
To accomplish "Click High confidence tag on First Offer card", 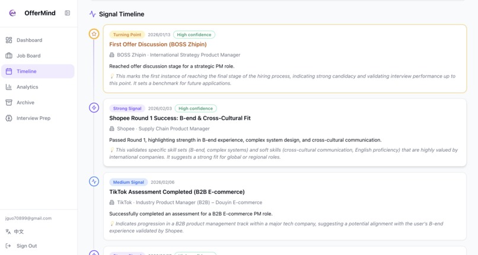I will point(194,35).
